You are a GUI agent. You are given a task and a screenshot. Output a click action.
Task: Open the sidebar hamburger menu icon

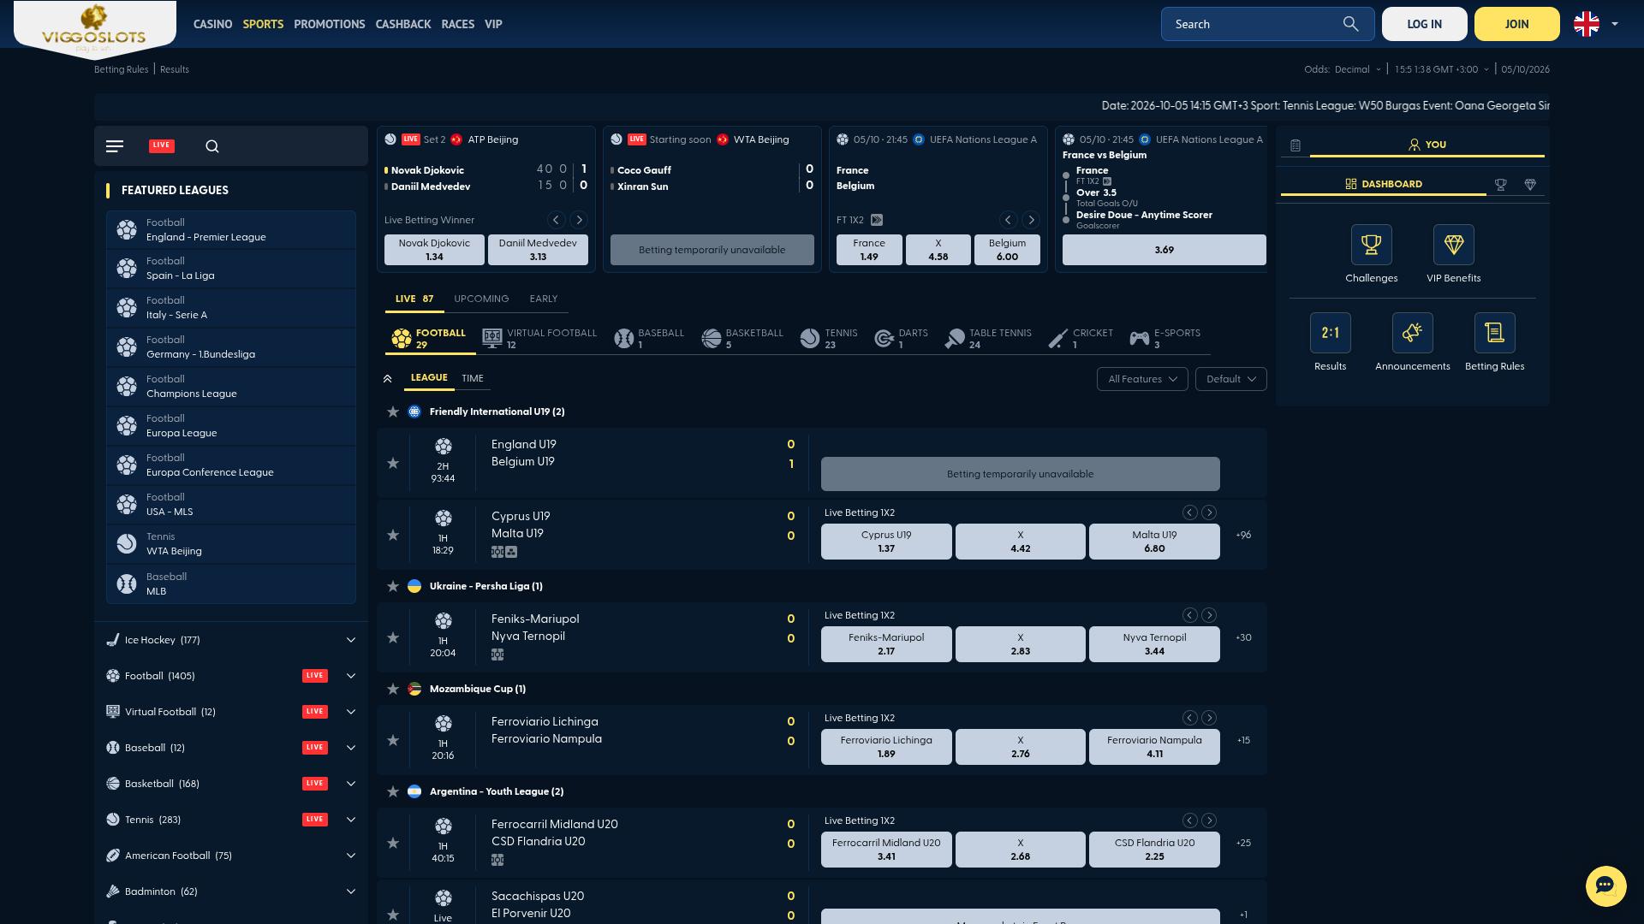pos(115,146)
